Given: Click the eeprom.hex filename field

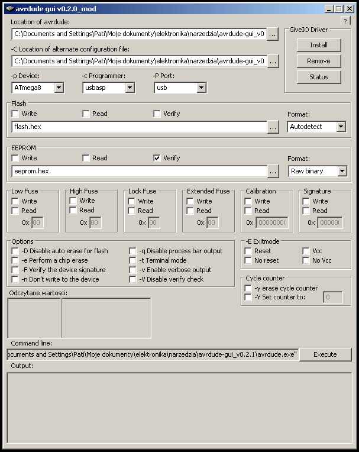Looking at the screenshot, I should pyautogui.click(x=139, y=171).
